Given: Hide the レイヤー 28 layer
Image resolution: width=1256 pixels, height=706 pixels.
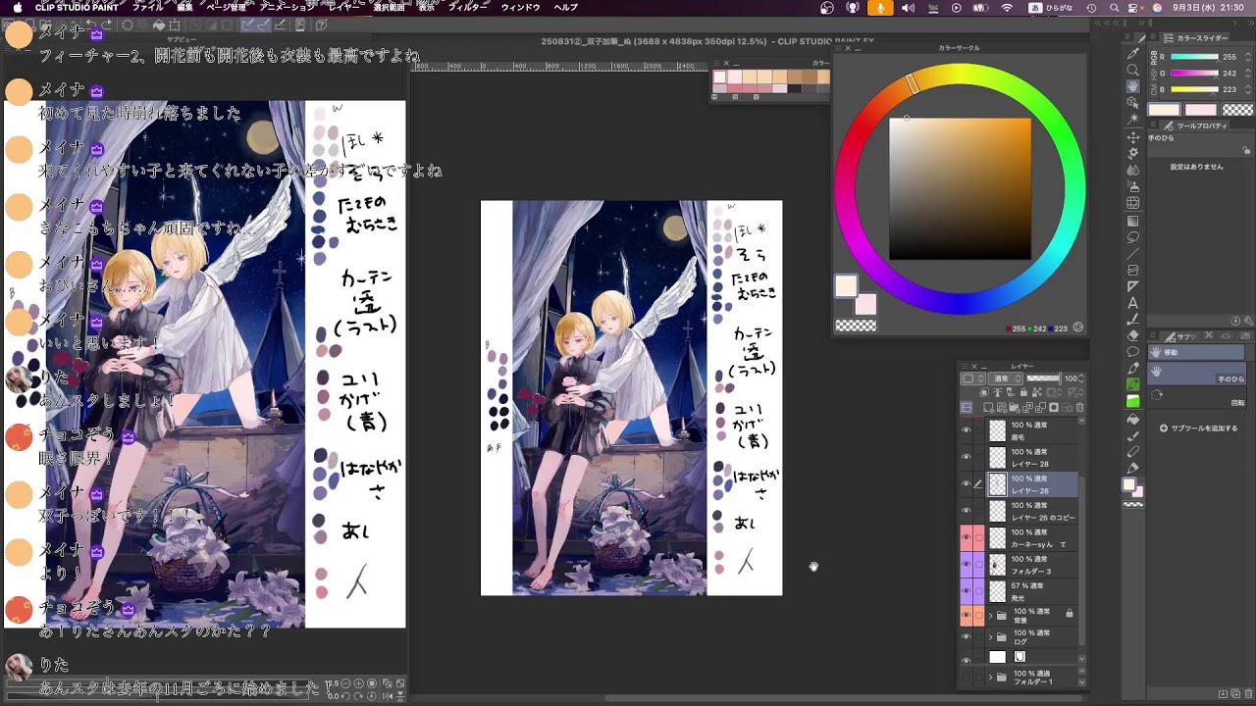Looking at the screenshot, I should [x=966, y=457].
